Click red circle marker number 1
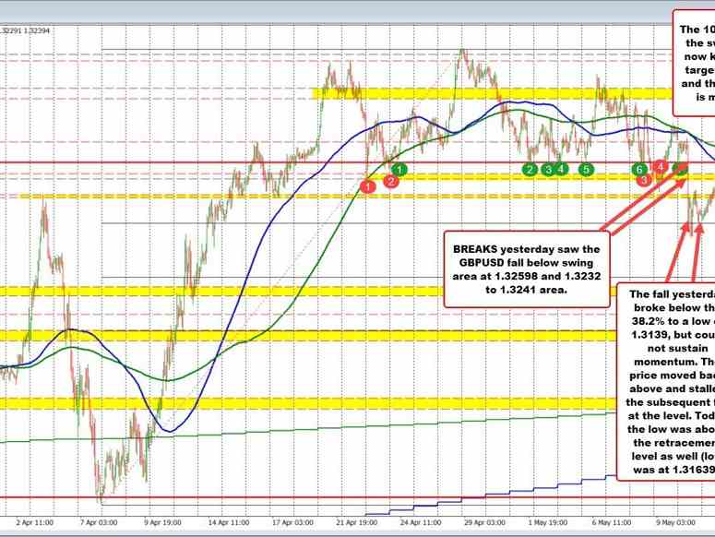This screenshot has width=715, height=537. tap(368, 186)
